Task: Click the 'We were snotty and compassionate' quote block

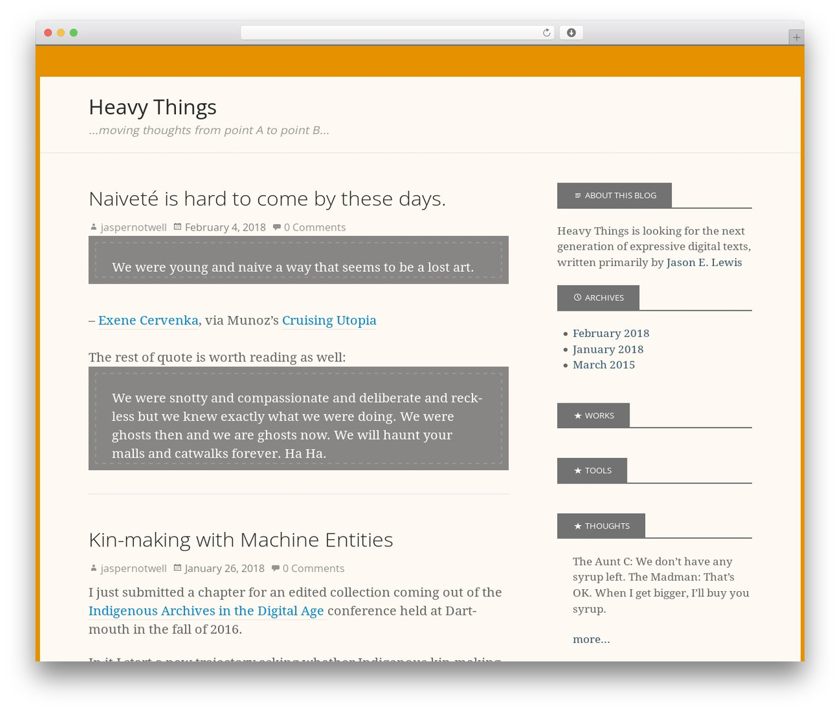Action: click(x=299, y=418)
